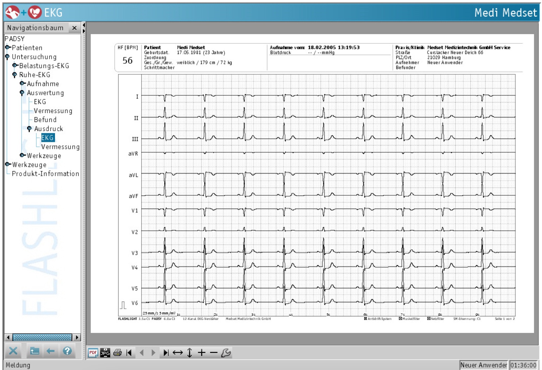Fit page to width with horizontal arrows
Image resolution: width=542 pixels, height=370 pixels.
(x=178, y=352)
